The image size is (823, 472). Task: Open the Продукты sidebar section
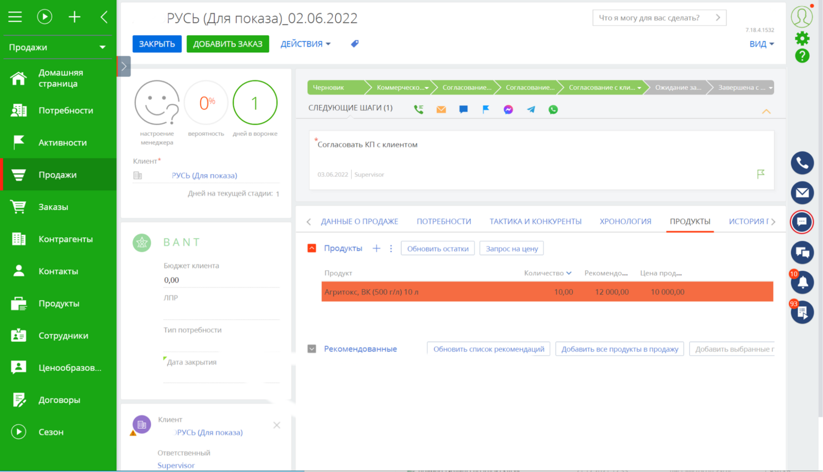point(58,304)
